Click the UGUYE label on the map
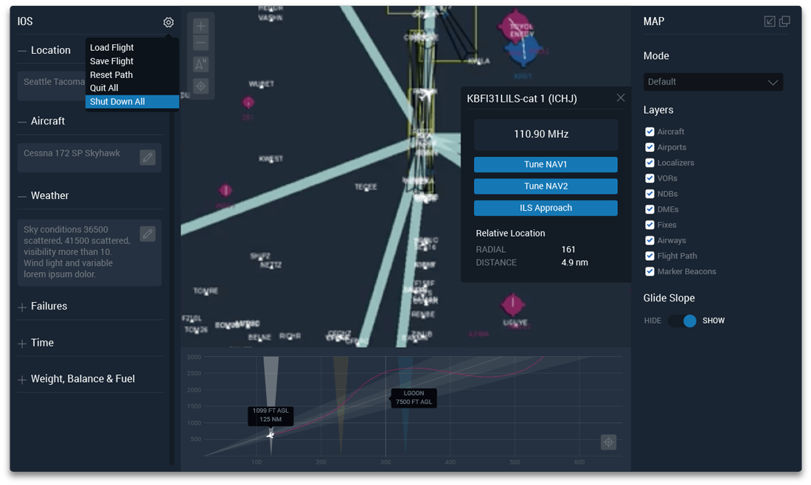This screenshot has width=811, height=485. [515, 323]
